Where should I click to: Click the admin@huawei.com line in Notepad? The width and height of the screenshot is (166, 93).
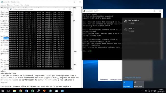pos(9,73)
